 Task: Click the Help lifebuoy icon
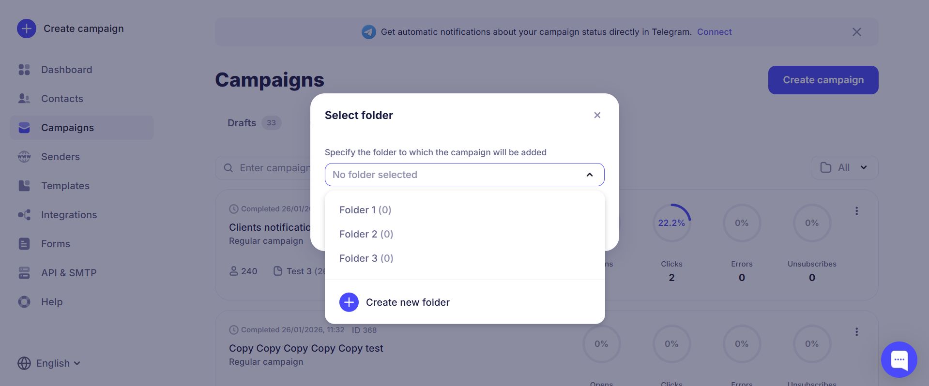[x=24, y=302]
